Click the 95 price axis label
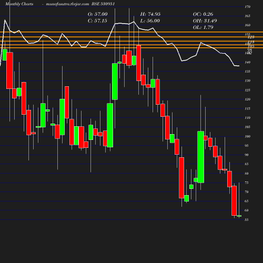The image size is (263, 263). 246,146
